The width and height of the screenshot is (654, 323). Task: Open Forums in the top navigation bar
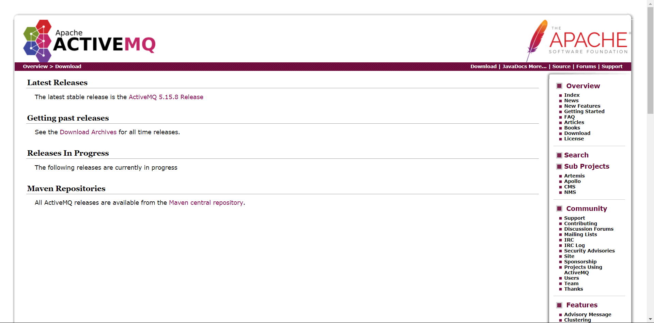586,66
